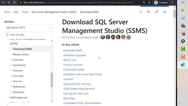Open the Chrome icon in side dock
The image size is (188, 106).
[183, 26]
